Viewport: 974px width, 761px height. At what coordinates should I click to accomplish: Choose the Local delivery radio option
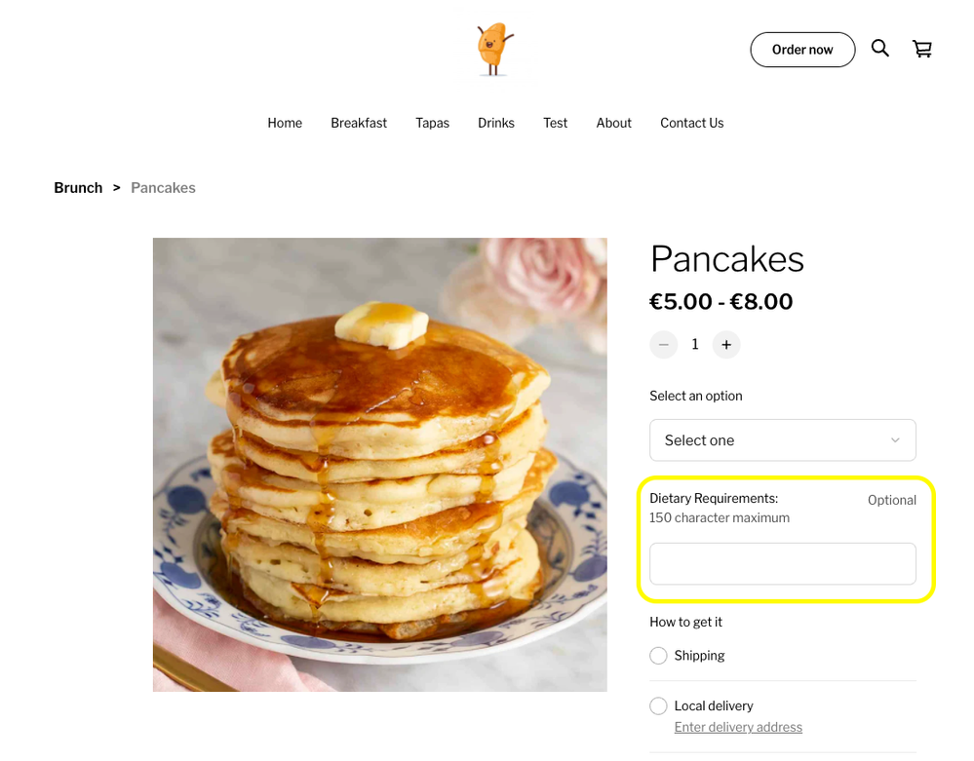(659, 705)
